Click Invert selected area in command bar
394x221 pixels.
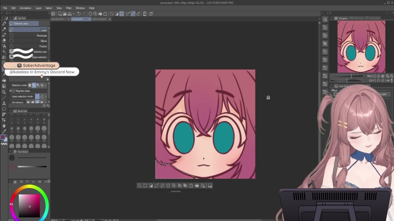coord(116,14)
